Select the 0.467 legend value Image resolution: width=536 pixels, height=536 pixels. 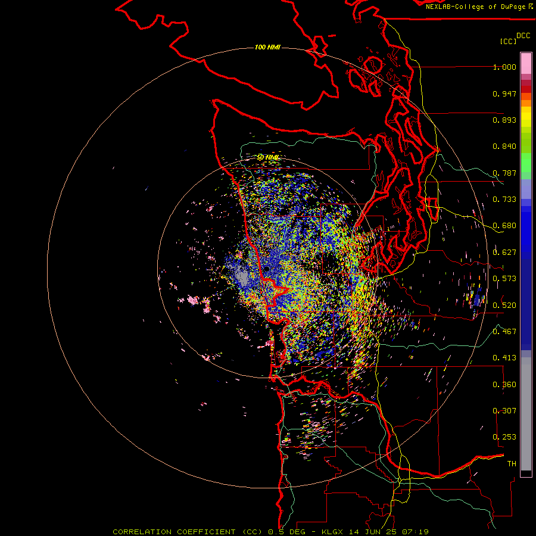504,332
